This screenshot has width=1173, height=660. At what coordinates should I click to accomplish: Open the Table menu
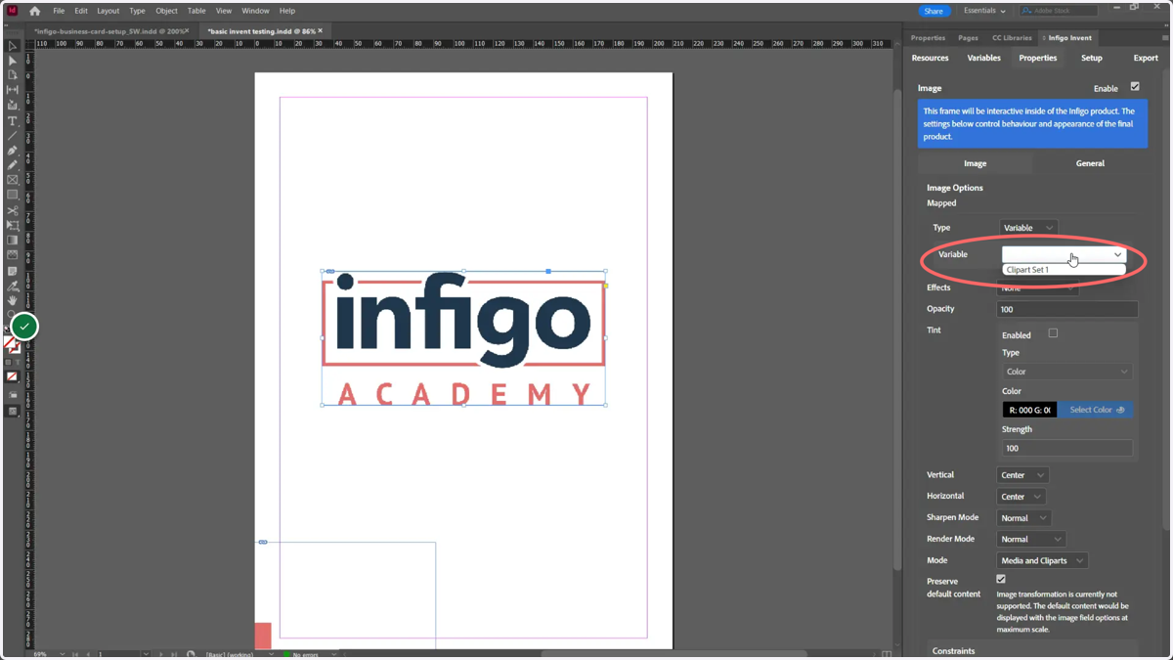[196, 11]
